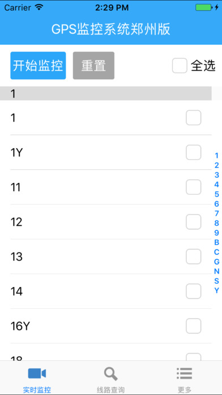Jump to index number 5
Screen dimensions: 222x395
[x=216, y=194]
